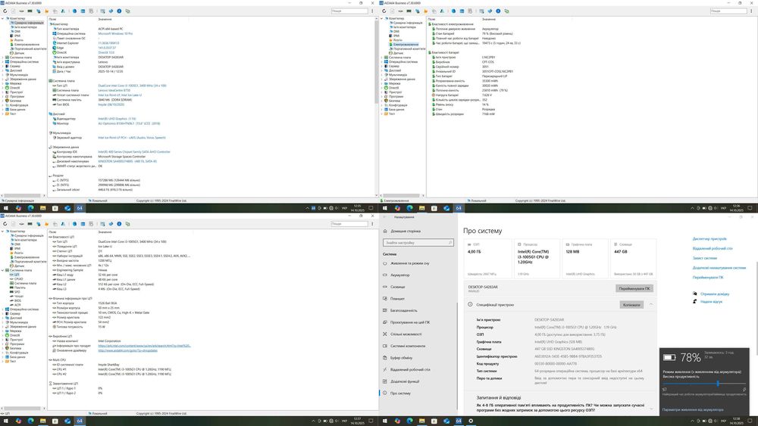
Task: Select SPD in CPU-details AIDA64 tree
Action: click(17, 292)
